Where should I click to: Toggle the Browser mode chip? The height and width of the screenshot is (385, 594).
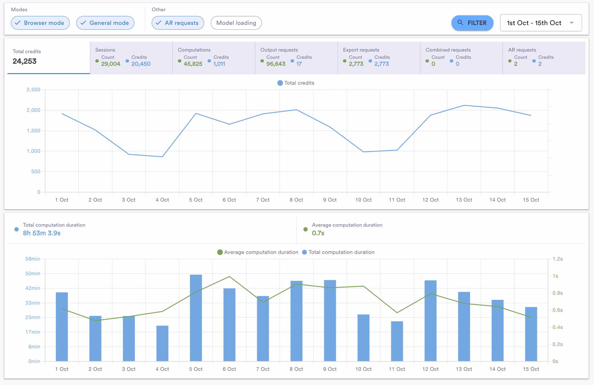[40, 23]
